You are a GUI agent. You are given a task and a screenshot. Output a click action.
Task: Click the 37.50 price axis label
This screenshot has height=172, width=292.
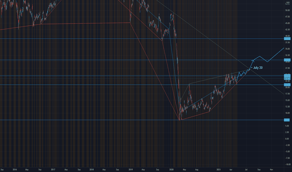(x=287, y=43)
